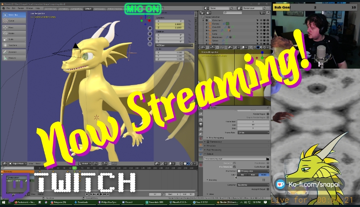Image resolution: width=360 pixels, height=207 pixels.
Task: Toggle the Overwrite checkbox
Action: click(x=234, y=163)
